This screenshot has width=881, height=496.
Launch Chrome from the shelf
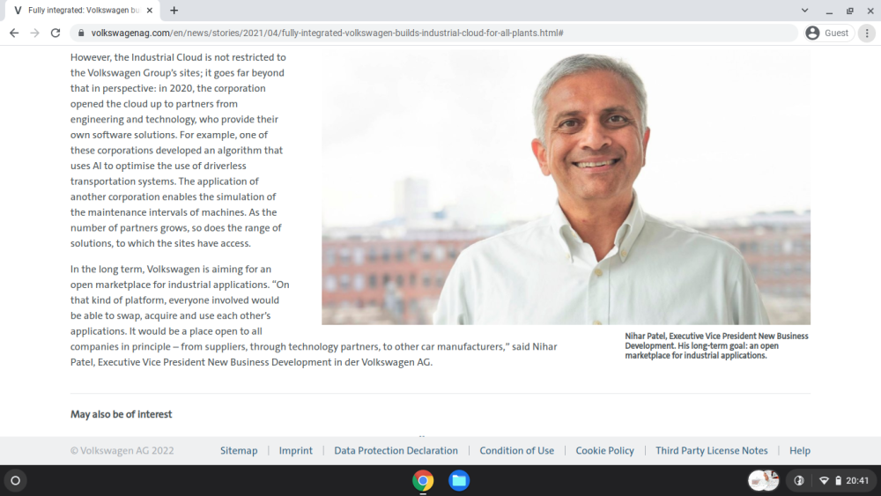[x=423, y=480]
